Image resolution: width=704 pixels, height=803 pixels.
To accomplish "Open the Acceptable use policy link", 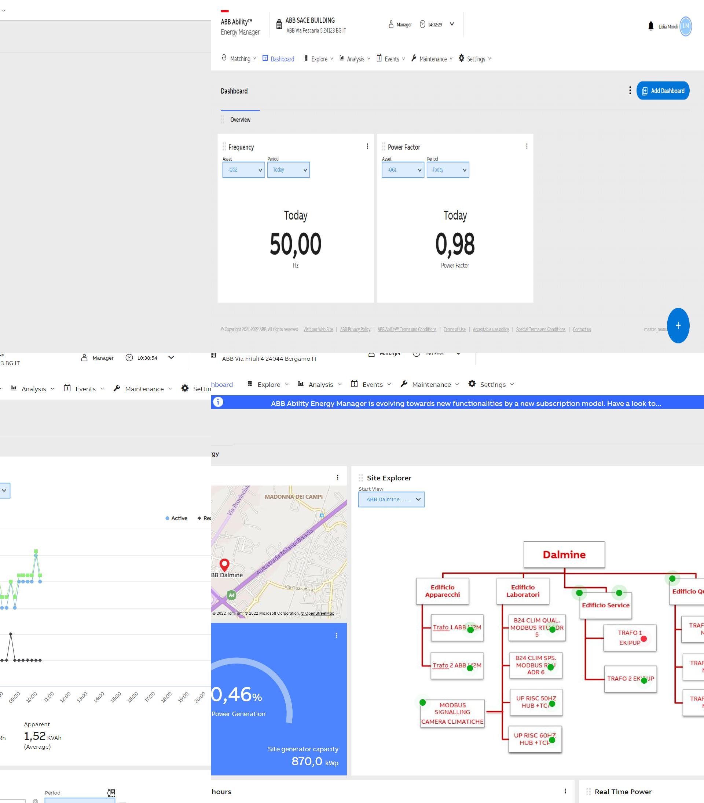I will coord(491,329).
